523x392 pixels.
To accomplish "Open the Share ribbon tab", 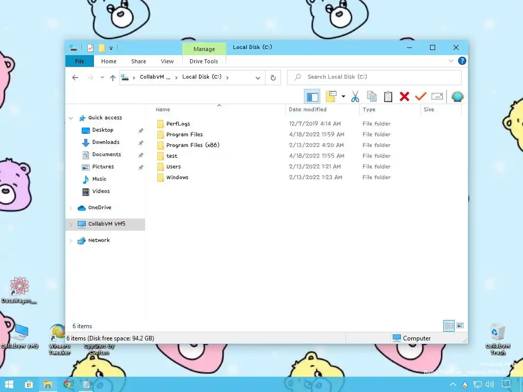I will tap(138, 61).
